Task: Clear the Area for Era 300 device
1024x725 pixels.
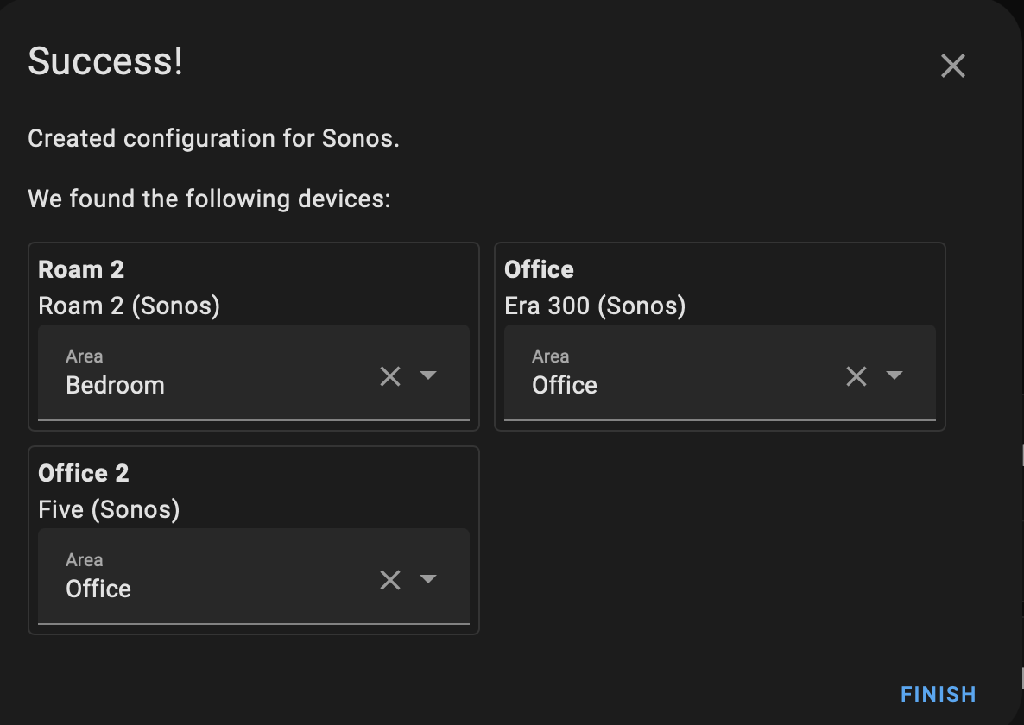Action: click(856, 375)
